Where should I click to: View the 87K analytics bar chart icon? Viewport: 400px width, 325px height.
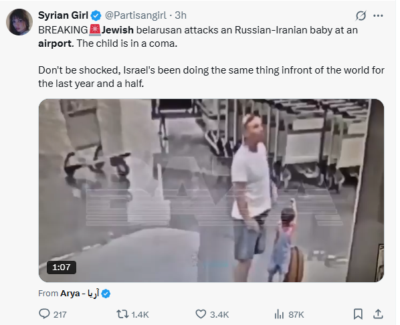(x=280, y=314)
